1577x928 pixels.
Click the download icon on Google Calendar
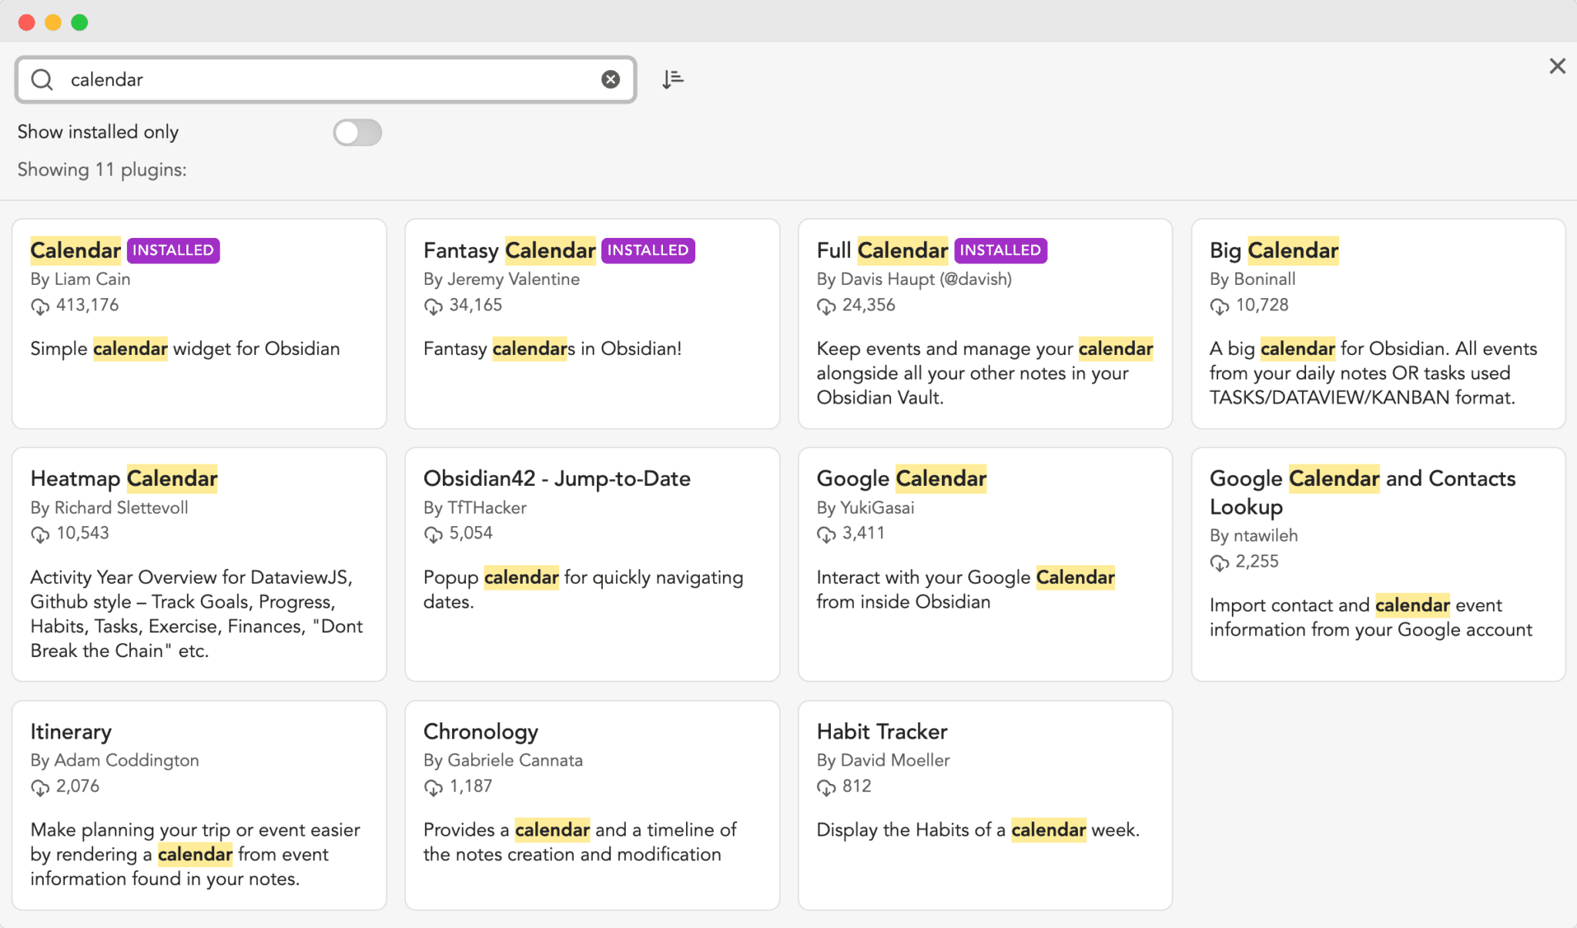click(827, 534)
